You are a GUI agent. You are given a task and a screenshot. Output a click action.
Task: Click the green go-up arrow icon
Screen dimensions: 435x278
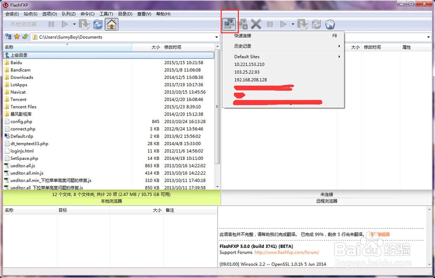pyautogui.click(x=25, y=37)
